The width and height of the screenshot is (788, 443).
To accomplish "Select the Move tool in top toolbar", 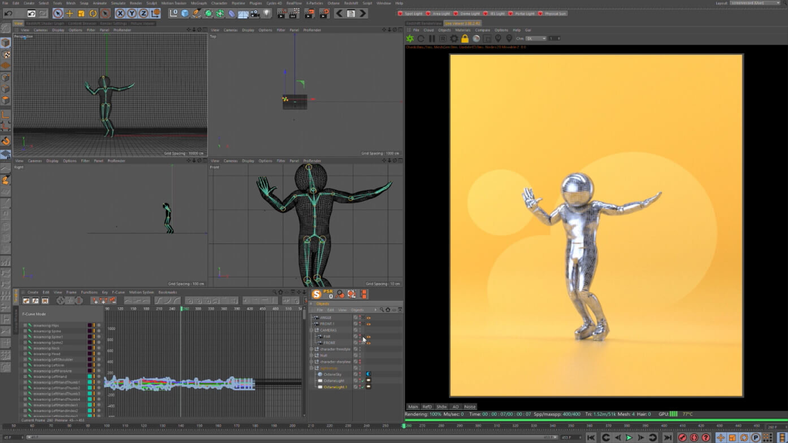I will (x=70, y=14).
